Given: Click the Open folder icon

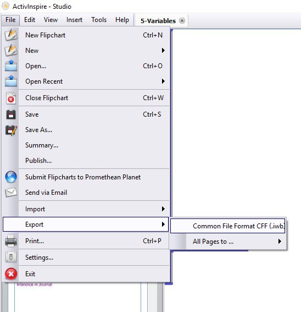Looking at the screenshot, I should pyautogui.click(x=11, y=65).
